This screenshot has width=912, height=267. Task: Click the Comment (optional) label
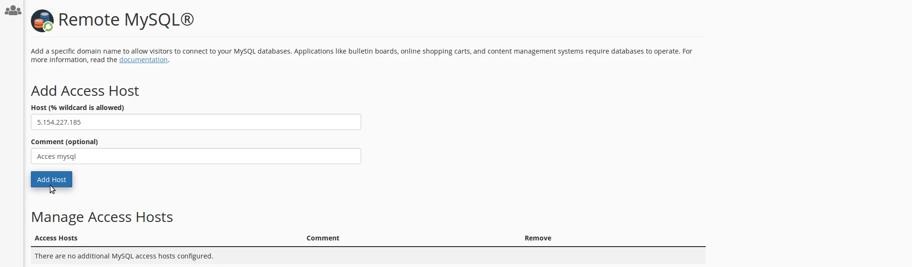[64, 142]
